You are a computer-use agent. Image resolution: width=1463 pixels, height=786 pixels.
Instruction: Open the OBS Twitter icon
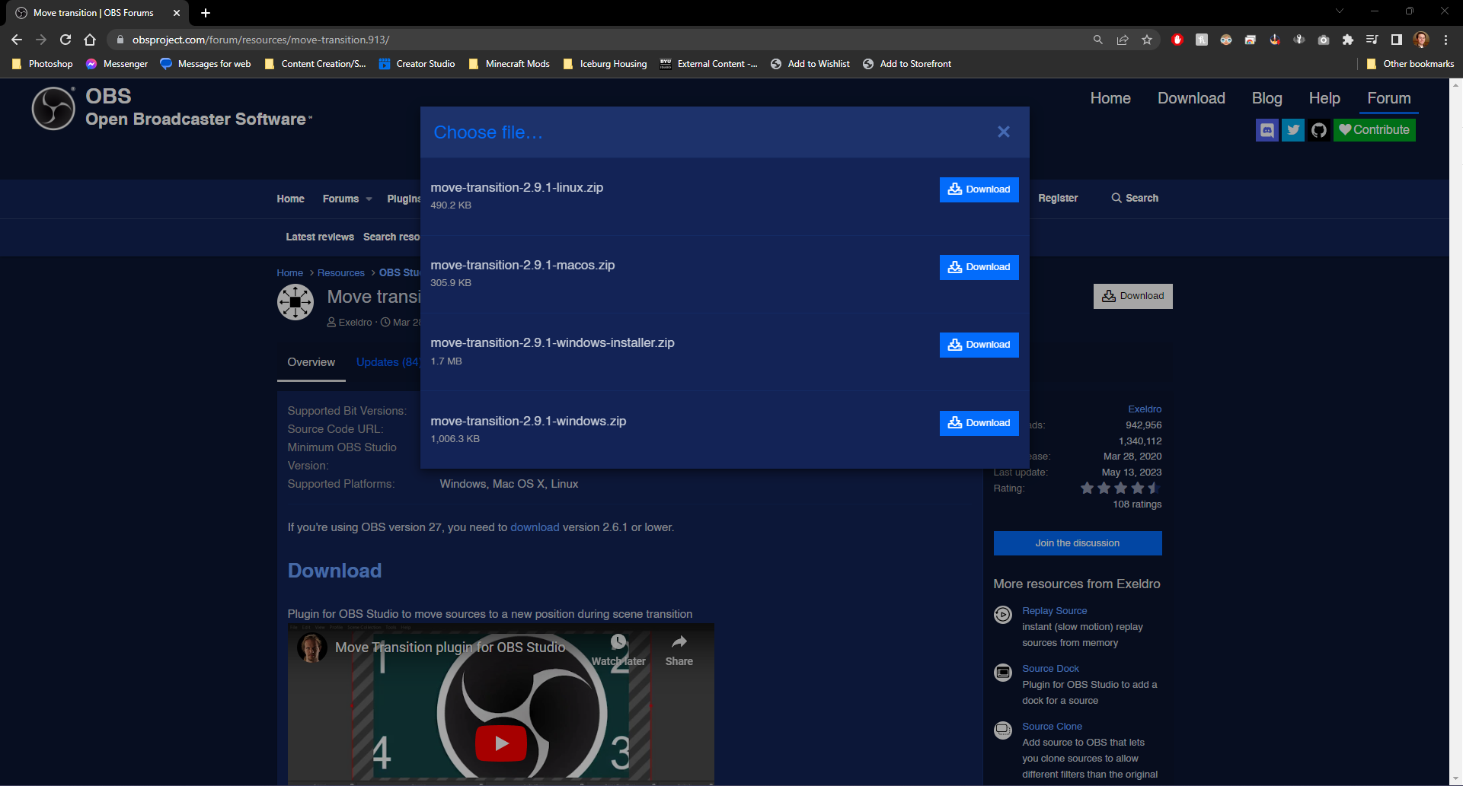pyautogui.click(x=1292, y=129)
